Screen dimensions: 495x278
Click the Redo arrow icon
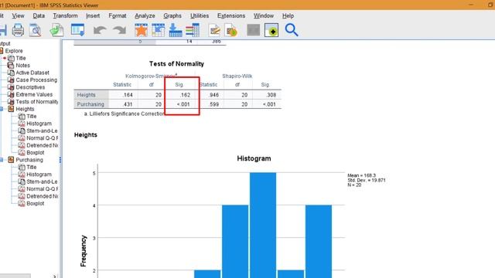(120, 30)
